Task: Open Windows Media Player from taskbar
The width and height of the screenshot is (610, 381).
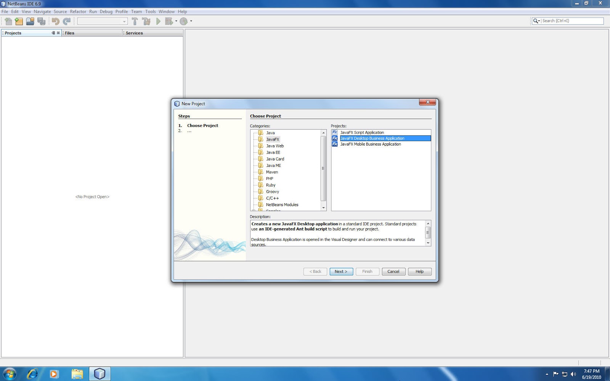Action: [54, 374]
